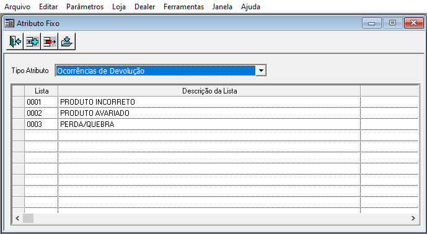Select the PRODUTO INCORRETO cell

pyautogui.click(x=209, y=102)
